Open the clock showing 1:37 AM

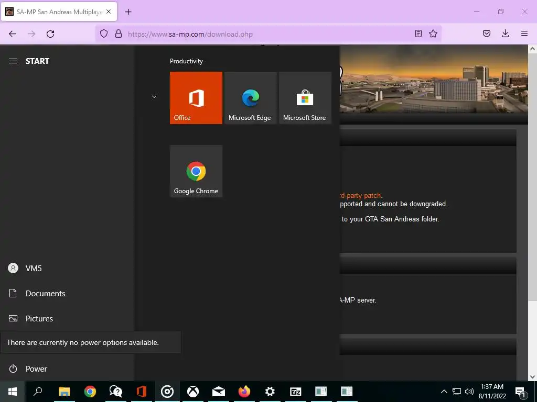(492, 392)
